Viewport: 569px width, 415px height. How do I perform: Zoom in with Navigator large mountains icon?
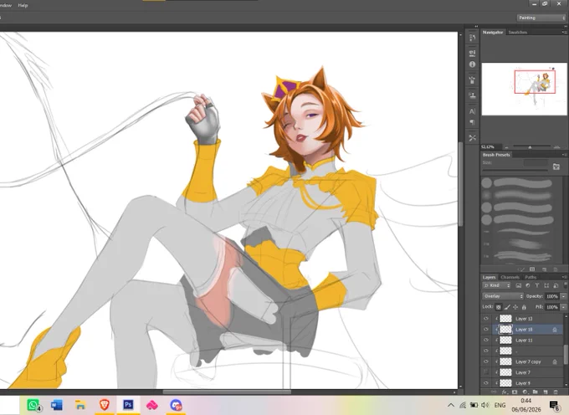pos(556,147)
